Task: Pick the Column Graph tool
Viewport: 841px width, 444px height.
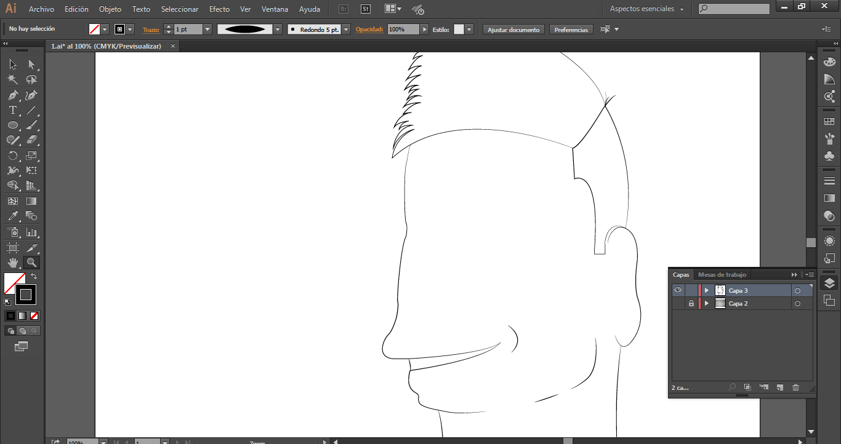Action: [31, 232]
